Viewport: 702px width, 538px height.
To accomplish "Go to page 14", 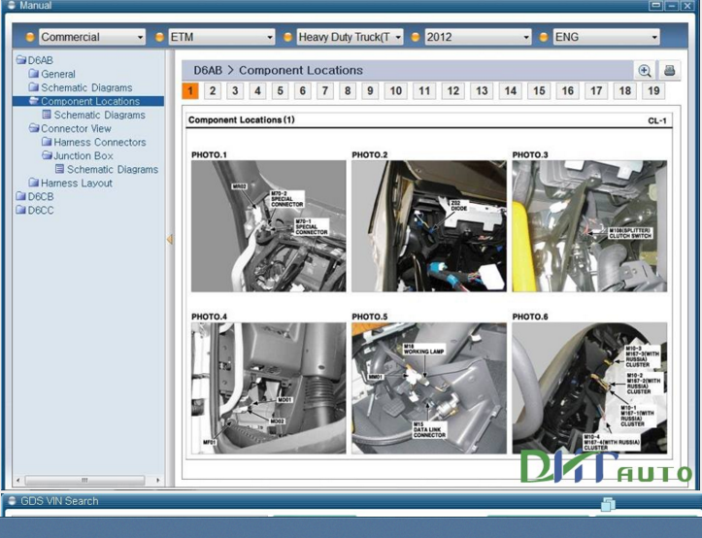I will click(511, 91).
